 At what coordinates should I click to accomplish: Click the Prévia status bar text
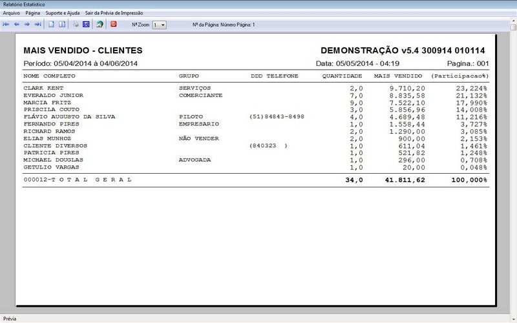pyautogui.click(x=10, y=318)
